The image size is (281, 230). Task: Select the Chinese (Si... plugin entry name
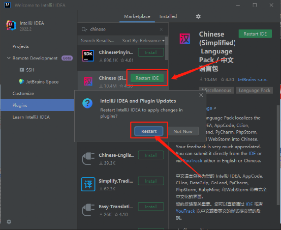(x=112, y=78)
